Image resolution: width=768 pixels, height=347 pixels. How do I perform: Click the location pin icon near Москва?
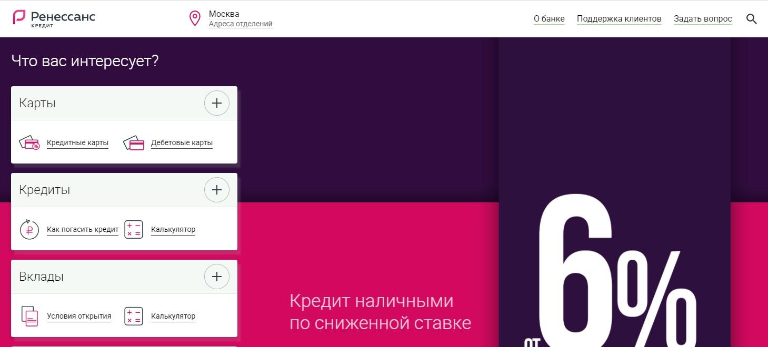pos(194,18)
